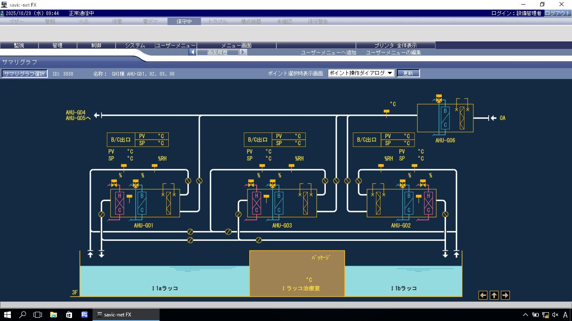Screen dimensions: 572x321
Task: Open the 監視 menu
Action: [19, 46]
